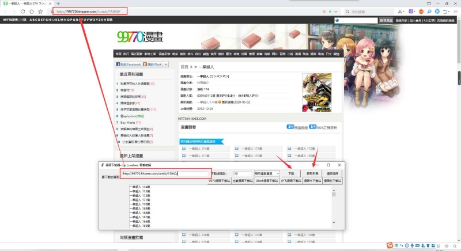Screen dimensions: 461x251
Task: Expand the share options dropdown arrow
Action: coord(167,64)
